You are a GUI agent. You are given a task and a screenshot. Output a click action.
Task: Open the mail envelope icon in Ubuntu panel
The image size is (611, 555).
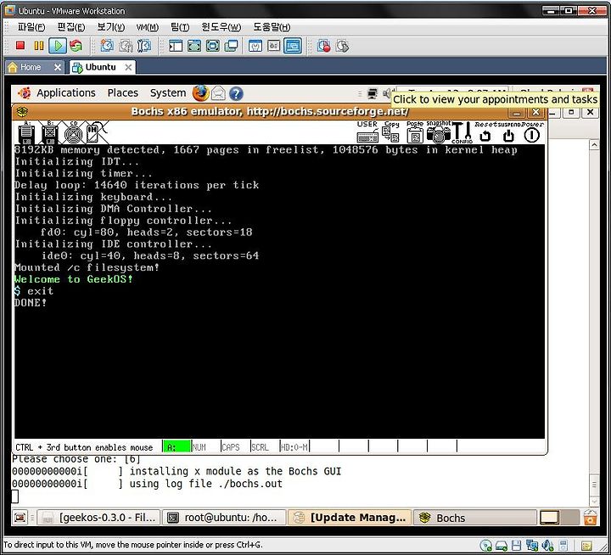[x=219, y=93]
